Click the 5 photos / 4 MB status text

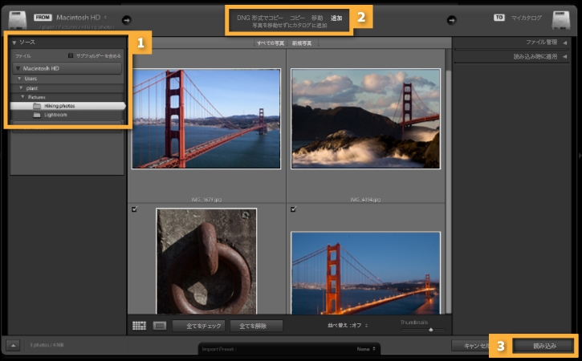47,345
